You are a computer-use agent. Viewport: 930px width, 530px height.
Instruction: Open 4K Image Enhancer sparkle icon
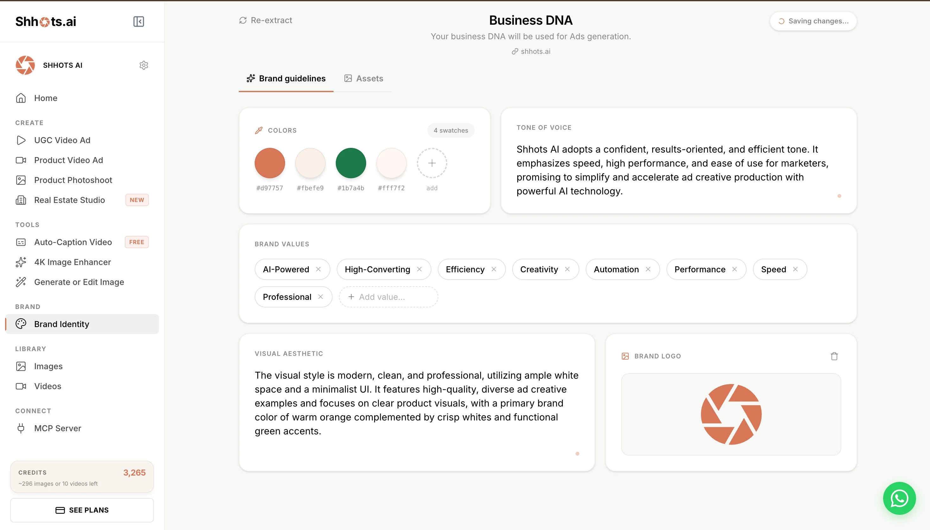(x=21, y=262)
